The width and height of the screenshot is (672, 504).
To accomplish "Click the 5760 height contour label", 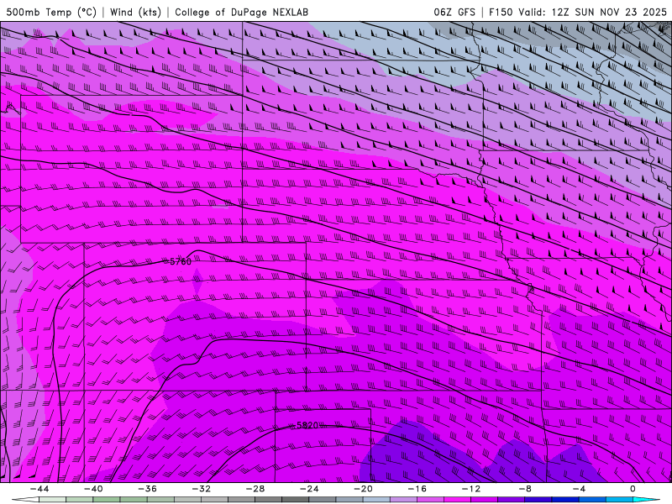I will tap(181, 261).
